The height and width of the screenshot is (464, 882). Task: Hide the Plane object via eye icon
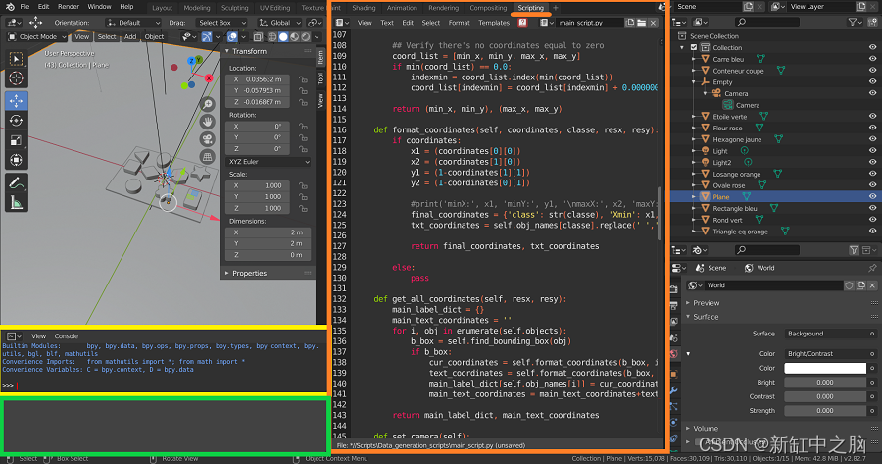point(872,197)
